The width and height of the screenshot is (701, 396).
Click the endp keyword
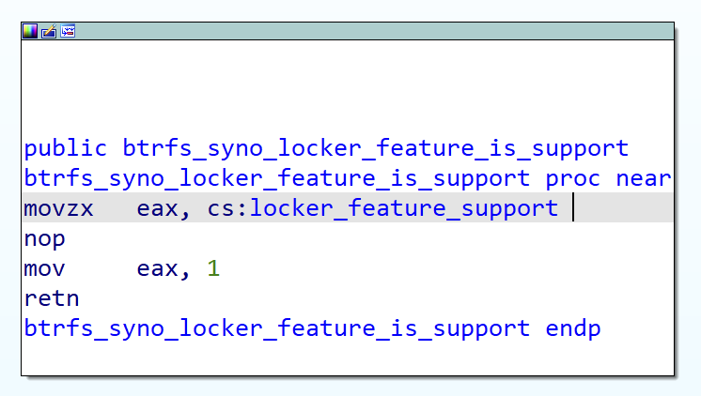click(x=572, y=329)
